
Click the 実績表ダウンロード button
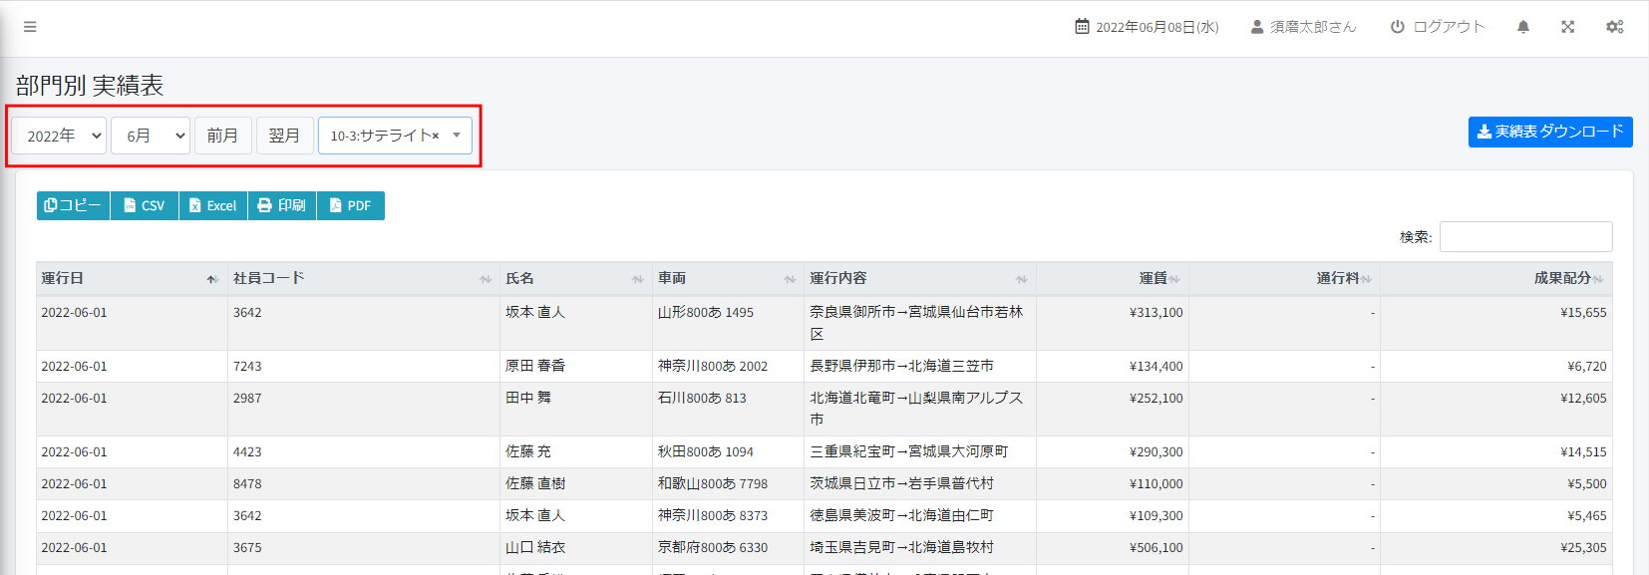pos(1549,132)
